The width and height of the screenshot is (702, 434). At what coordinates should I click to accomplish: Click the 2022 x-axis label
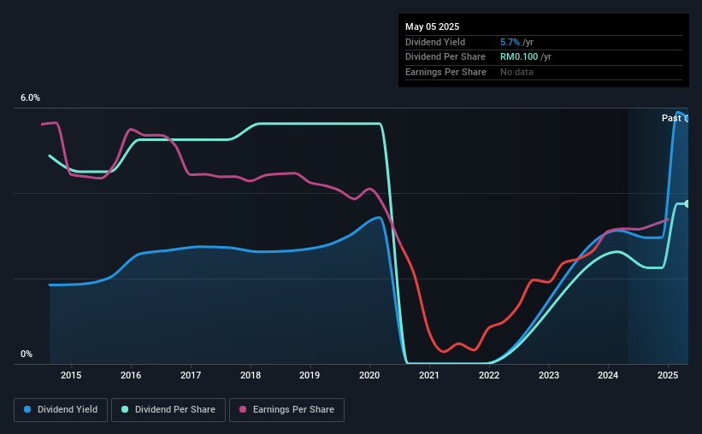489,375
